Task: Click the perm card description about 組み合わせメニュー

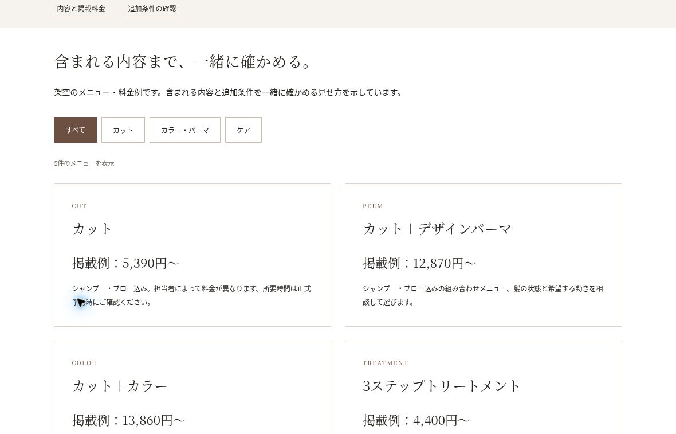Action: tap(483, 295)
